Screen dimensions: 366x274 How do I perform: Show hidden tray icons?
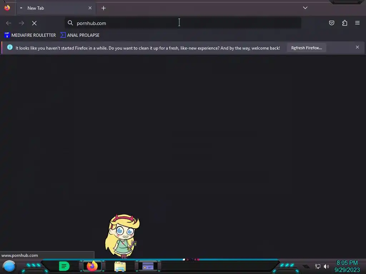point(306,267)
